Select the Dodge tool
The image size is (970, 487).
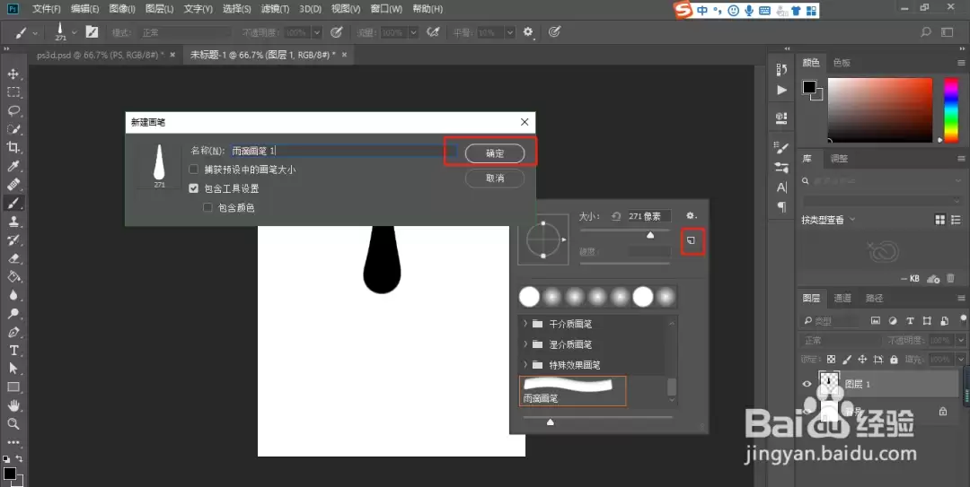(13, 313)
